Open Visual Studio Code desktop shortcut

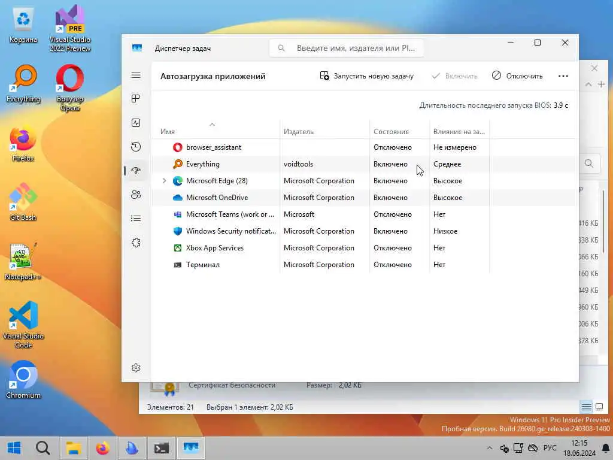tap(23, 324)
